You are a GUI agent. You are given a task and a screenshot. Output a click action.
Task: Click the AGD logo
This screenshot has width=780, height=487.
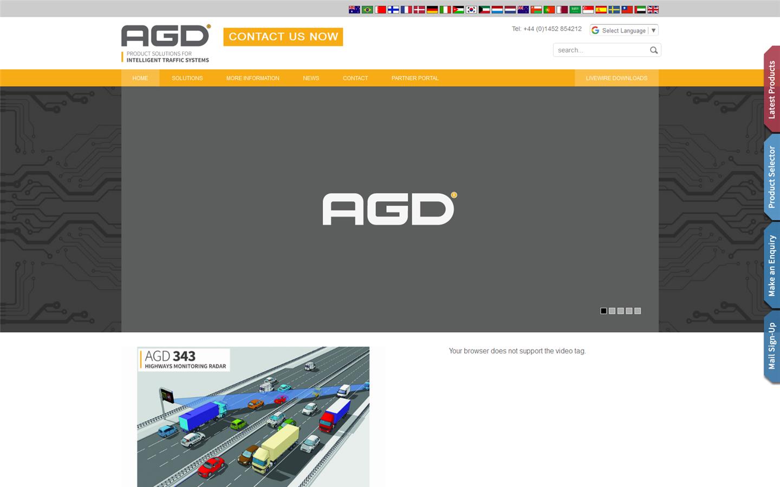pyautogui.click(x=165, y=38)
